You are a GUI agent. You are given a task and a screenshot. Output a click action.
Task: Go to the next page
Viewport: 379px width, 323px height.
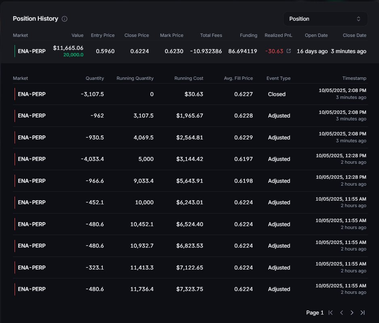point(352,312)
